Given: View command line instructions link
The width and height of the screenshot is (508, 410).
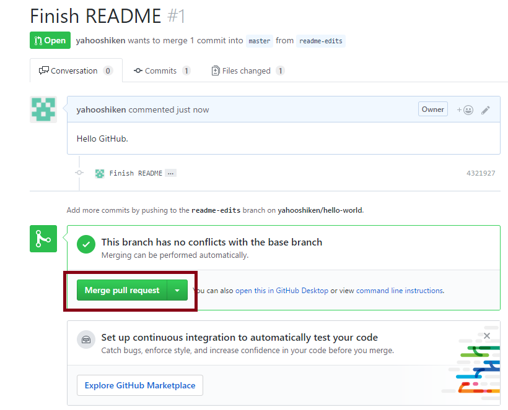Looking at the screenshot, I should (x=400, y=291).
